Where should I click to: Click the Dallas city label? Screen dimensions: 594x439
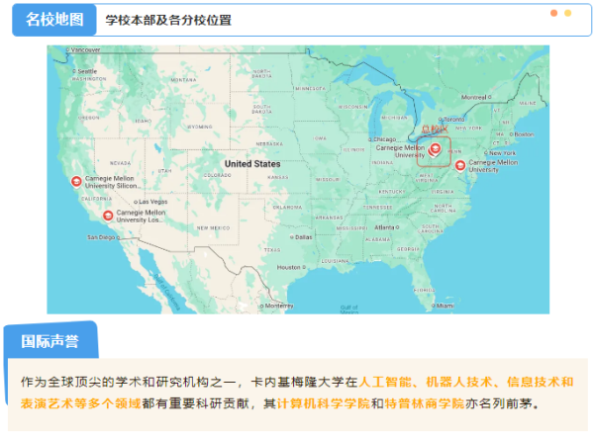coord(302,236)
